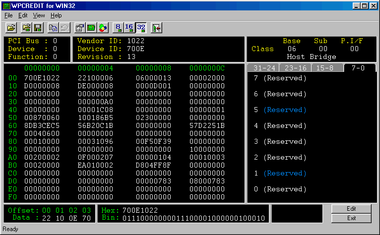Select register value 10000000
Screen dimensions: 380x235
(x=207, y=150)
